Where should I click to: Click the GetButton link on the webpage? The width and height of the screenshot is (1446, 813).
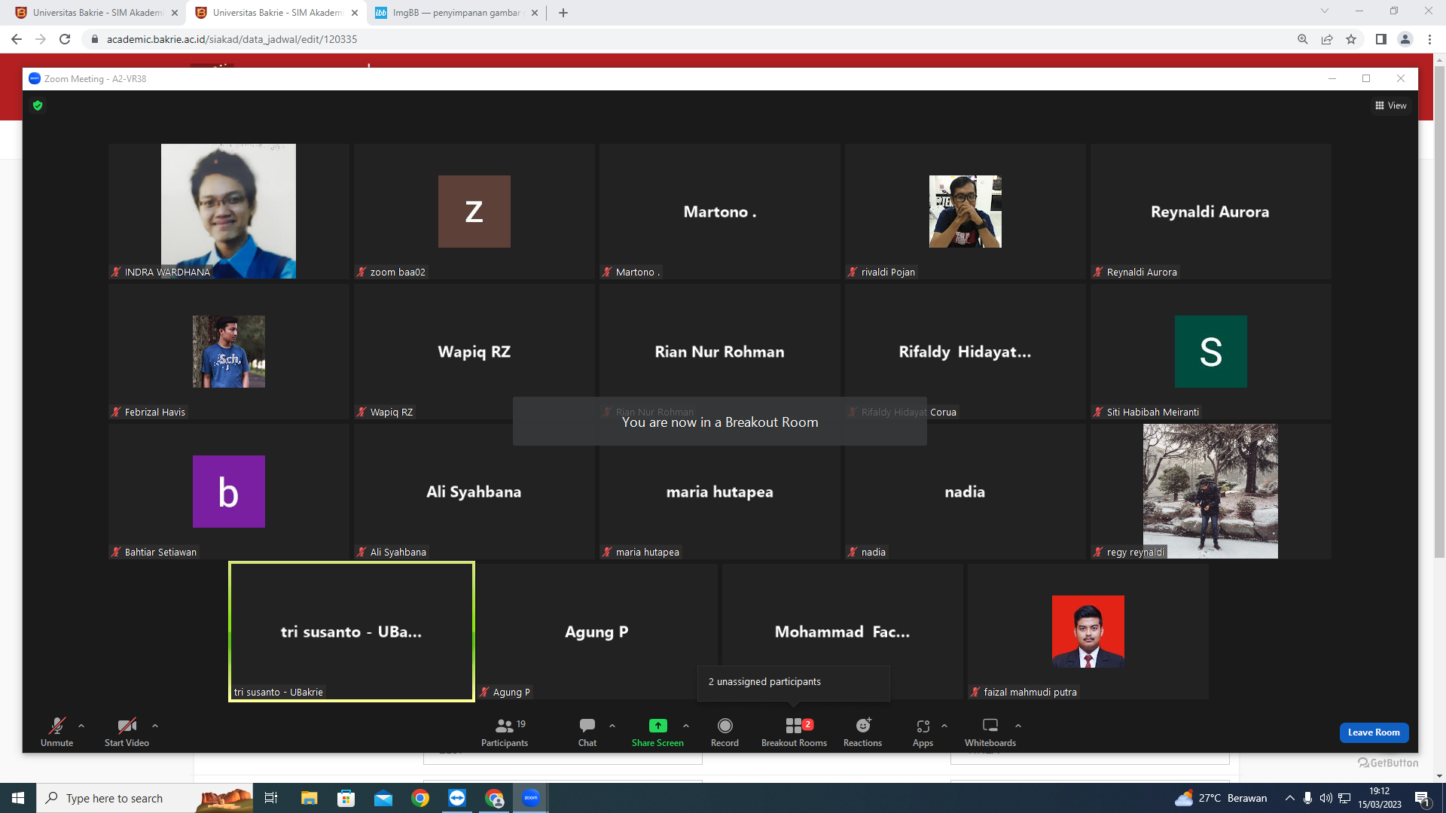[x=1388, y=763]
